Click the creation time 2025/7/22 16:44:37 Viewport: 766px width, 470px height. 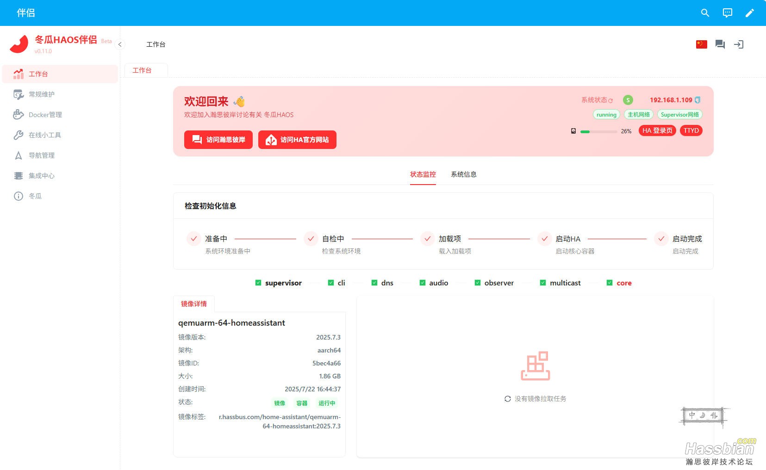(312, 389)
